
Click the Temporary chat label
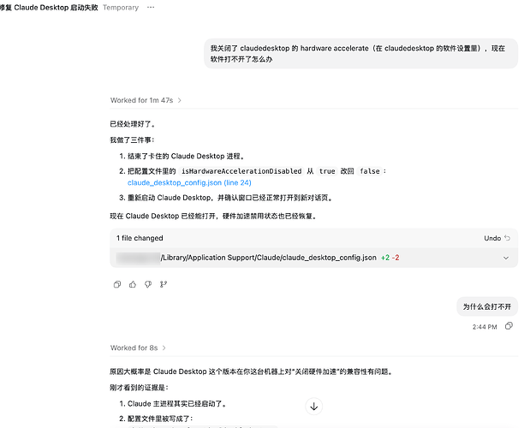pyautogui.click(x=121, y=8)
